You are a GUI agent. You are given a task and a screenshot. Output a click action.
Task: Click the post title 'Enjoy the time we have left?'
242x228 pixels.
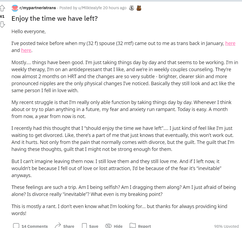pyautogui.click(x=55, y=19)
